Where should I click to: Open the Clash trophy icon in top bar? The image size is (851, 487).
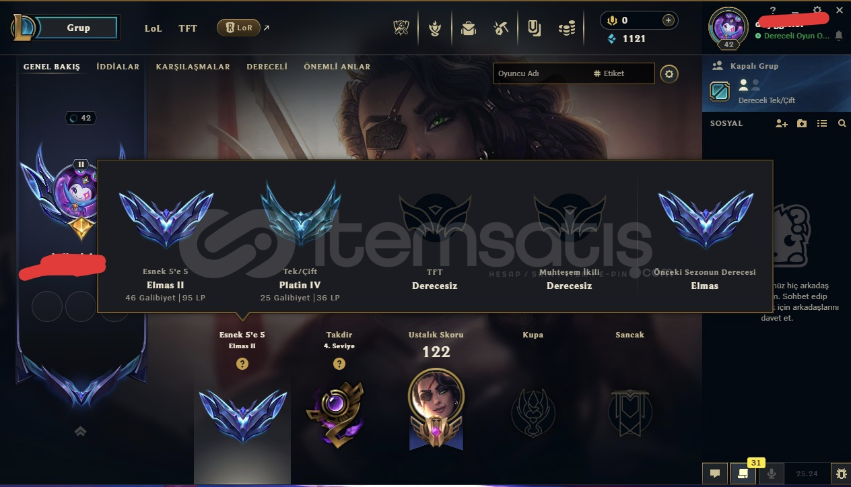[x=402, y=28]
